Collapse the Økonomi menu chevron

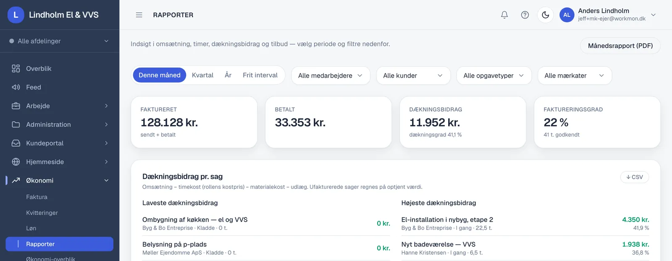[x=106, y=180]
